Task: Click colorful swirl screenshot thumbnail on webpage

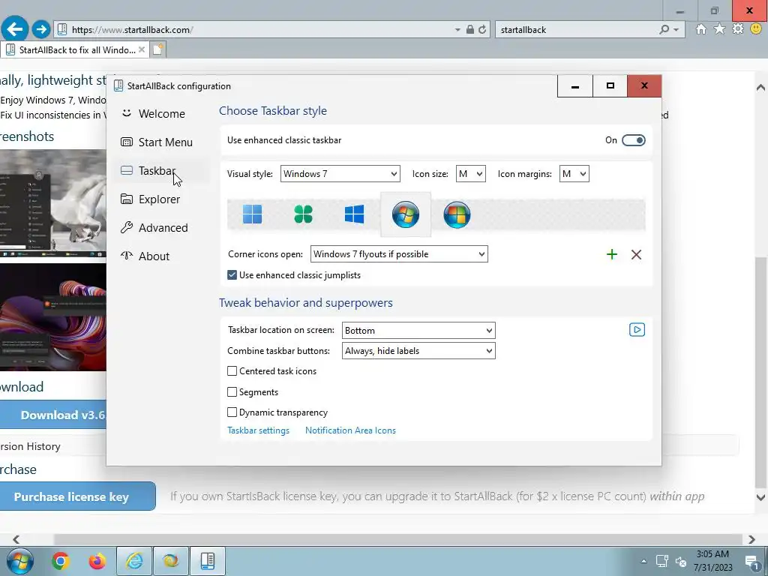Action: pyautogui.click(x=53, y=317)
